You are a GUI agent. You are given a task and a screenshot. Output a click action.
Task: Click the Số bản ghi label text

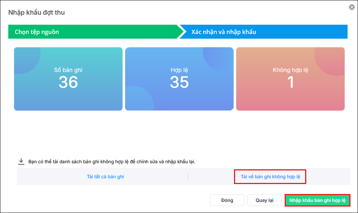point(68,70)
